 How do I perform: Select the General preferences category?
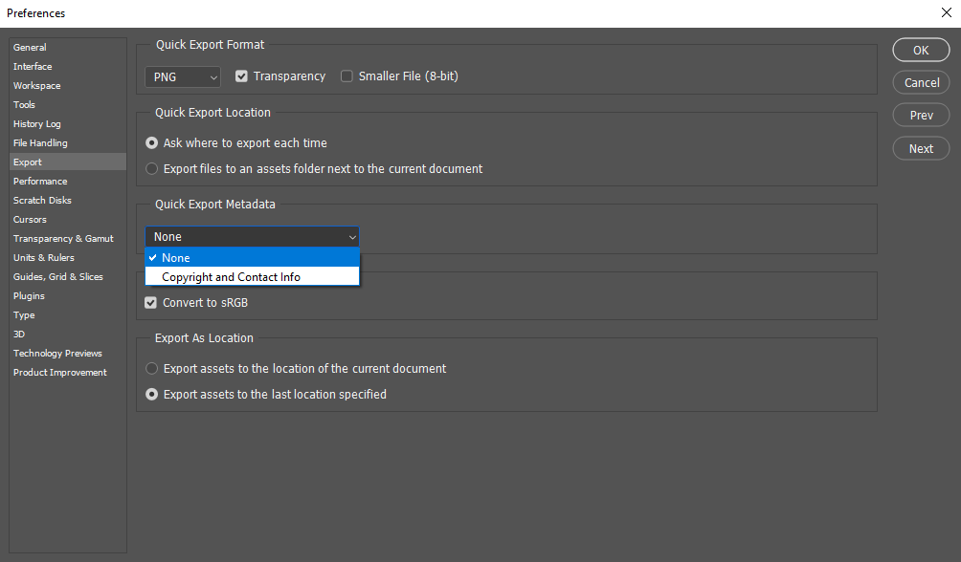pyautogui.click(x=30, y=47)
